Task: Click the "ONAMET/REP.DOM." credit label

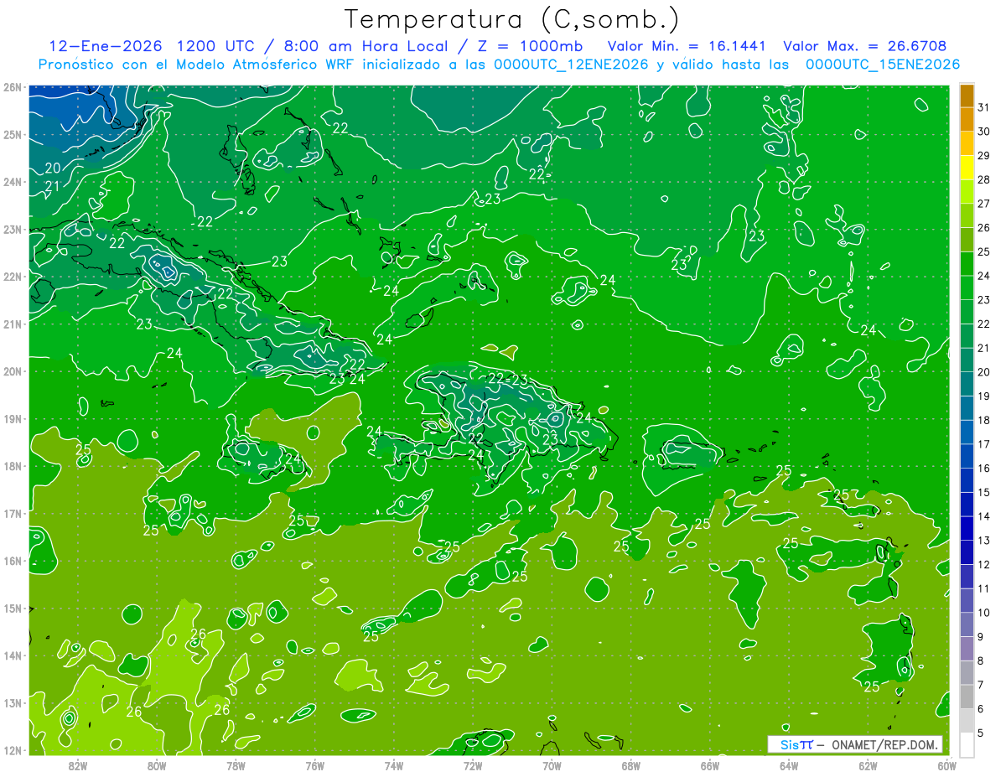Action: click(x=886, y=744)
